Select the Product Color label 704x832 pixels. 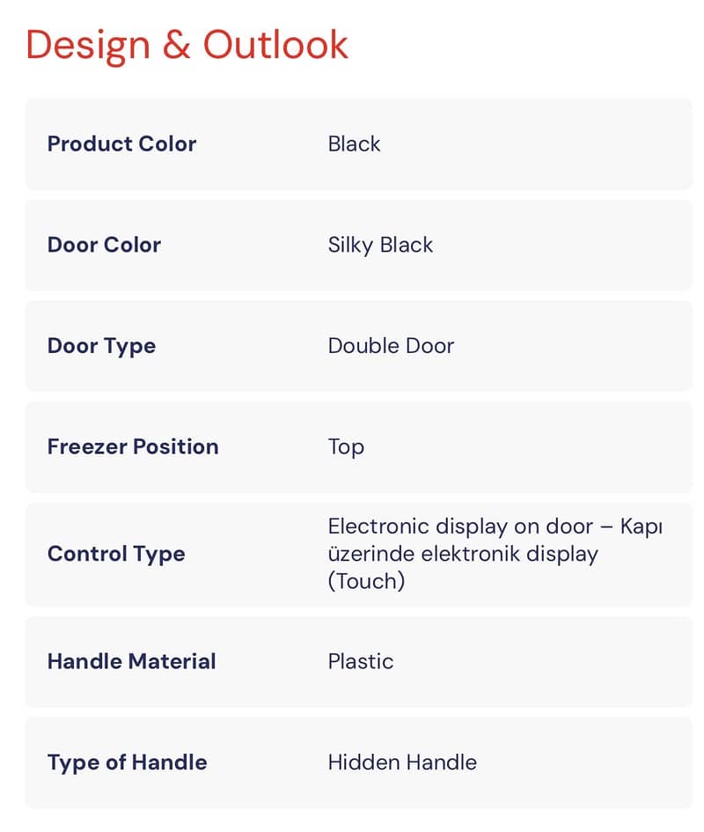click(122, 144)
